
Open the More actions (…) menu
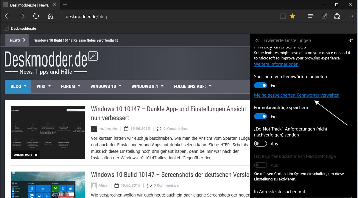click(x=350, y=16)
